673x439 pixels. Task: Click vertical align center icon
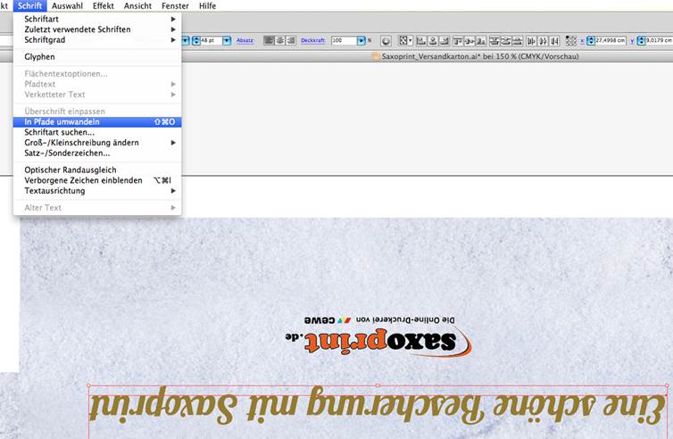469,41
